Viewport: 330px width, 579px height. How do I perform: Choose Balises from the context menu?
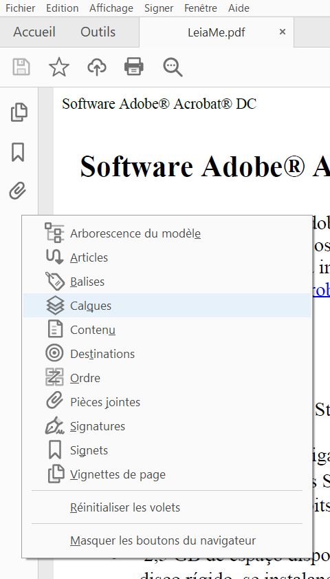[167, 282]
